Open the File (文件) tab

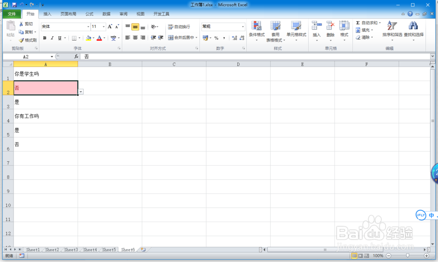[12, 14]
